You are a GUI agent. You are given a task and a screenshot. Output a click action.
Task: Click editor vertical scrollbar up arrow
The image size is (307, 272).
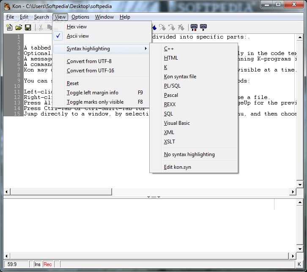pos(300,37)
